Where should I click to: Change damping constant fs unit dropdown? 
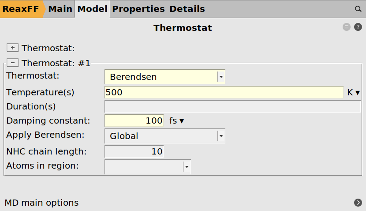176,121
